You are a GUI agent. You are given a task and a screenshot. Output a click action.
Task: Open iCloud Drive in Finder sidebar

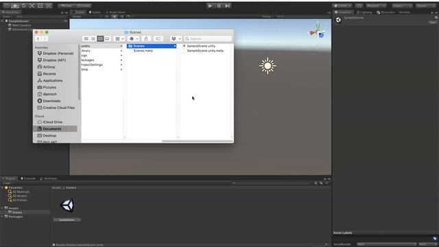click(x=50, y=122)
